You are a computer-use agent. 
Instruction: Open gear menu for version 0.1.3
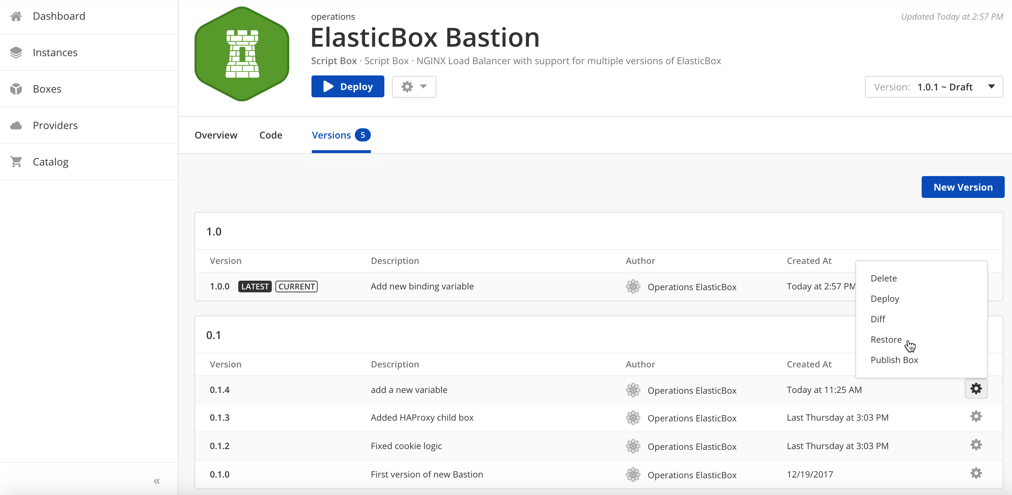pyautogui.click(x=976, y=416)
